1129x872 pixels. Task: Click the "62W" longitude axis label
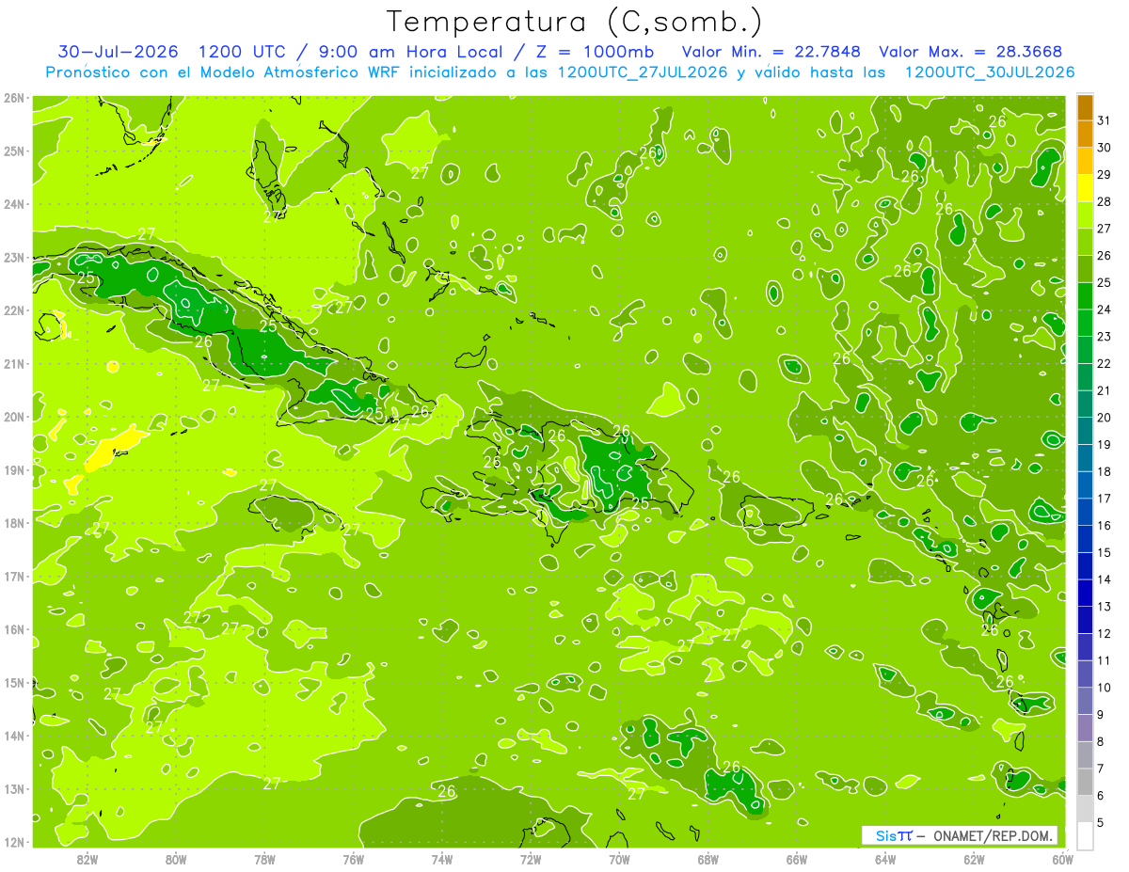tap(975, 859)
